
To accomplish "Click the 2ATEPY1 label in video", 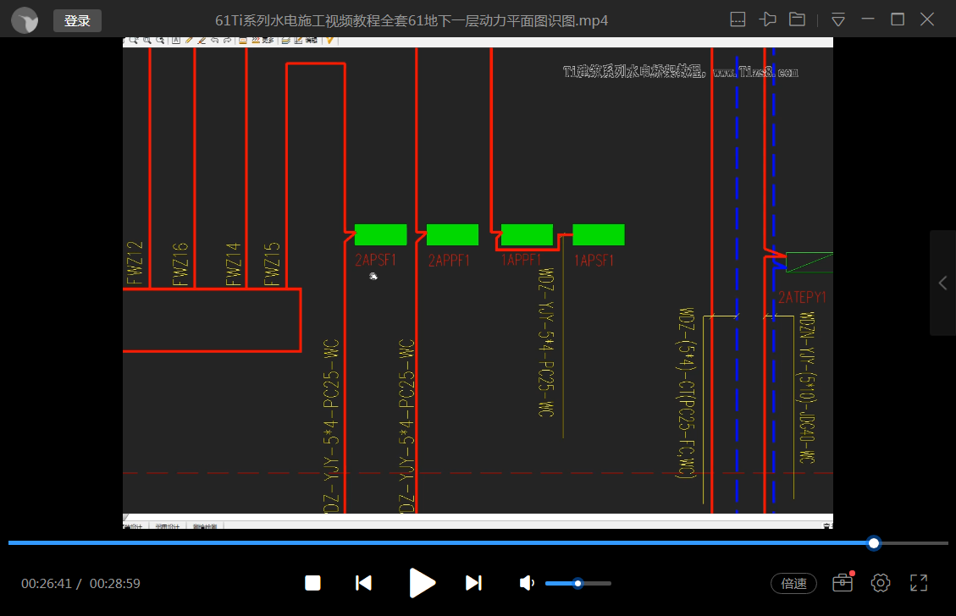I will [802, 297].
